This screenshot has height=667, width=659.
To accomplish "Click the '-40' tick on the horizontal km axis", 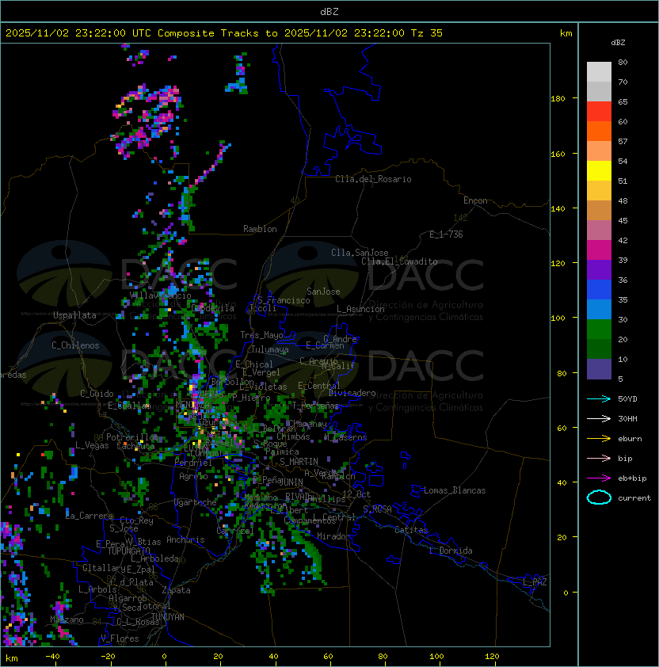I will coord(52,657).
